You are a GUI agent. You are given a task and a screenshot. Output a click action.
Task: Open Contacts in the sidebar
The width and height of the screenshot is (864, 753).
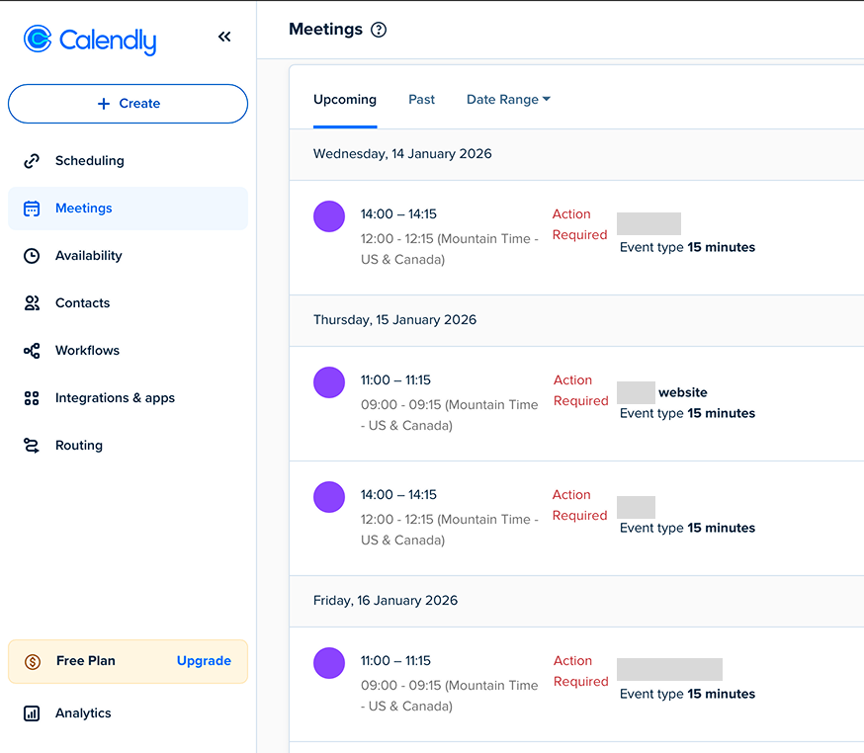[128, 303]
